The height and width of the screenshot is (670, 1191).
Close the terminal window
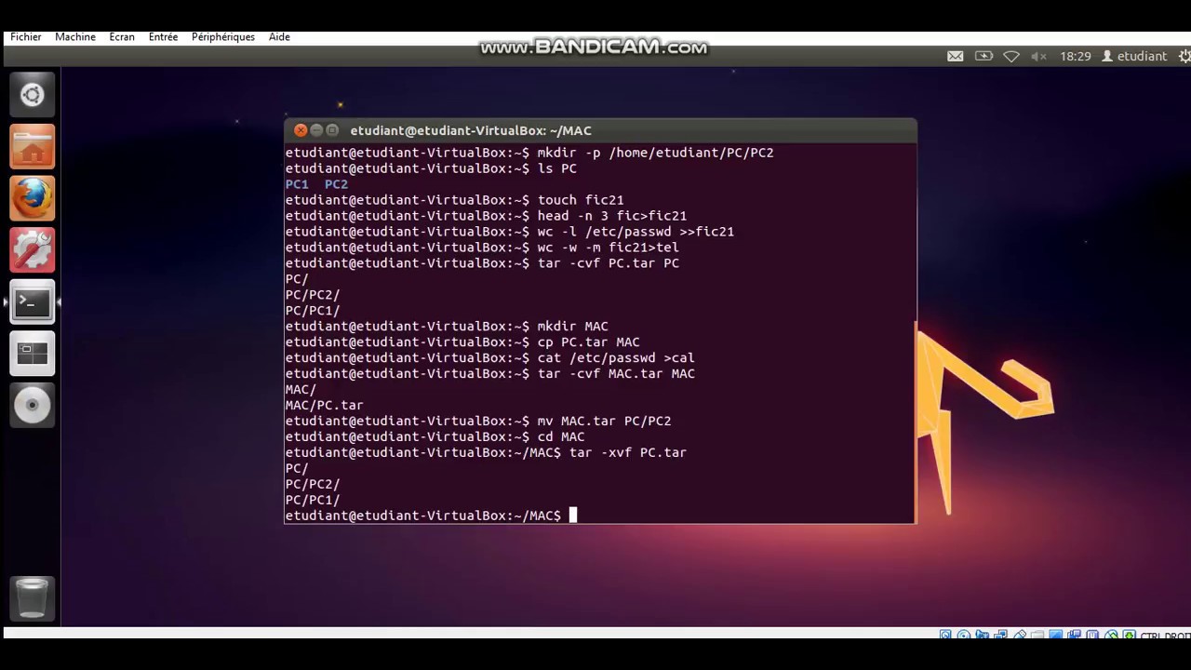coord(301,130)
